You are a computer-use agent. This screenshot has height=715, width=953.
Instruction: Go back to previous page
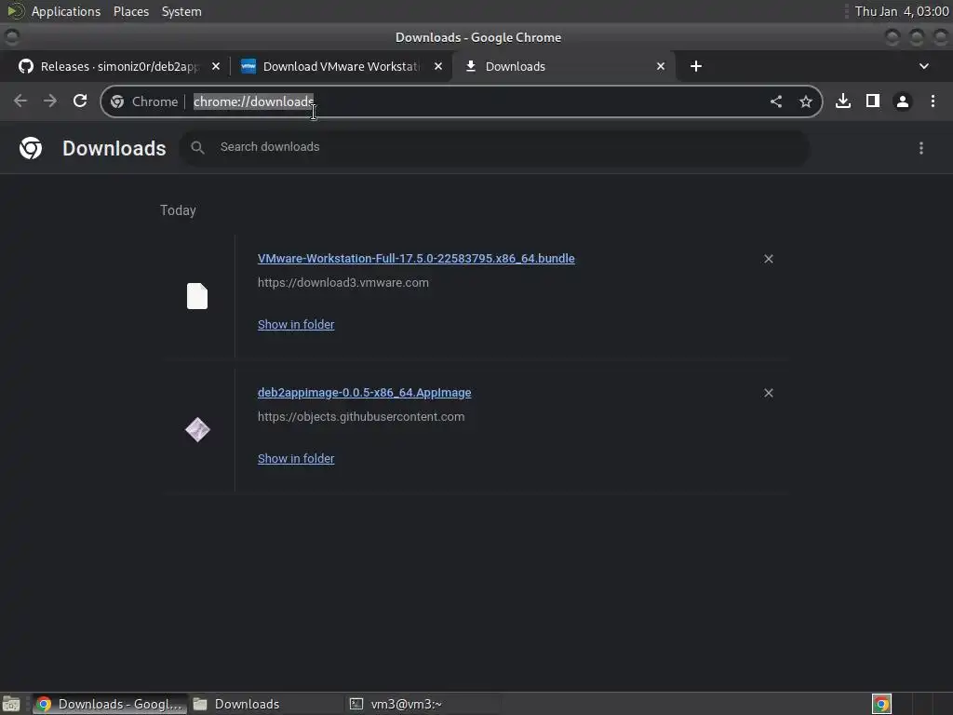pos(20,101)
